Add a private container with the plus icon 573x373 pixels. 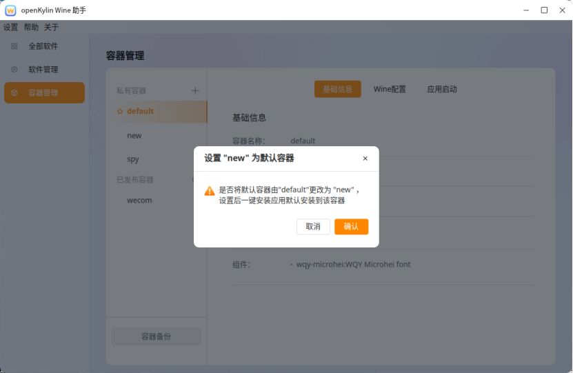pyautogui.click(x=195, y=90)
